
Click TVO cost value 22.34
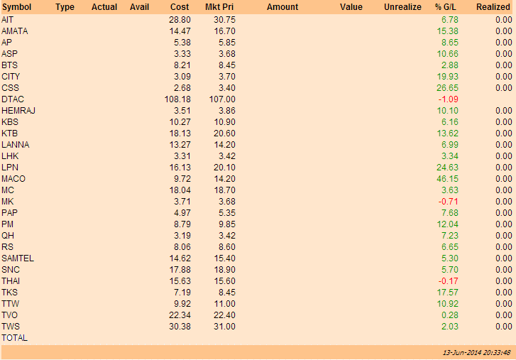(x=180, y=315)
